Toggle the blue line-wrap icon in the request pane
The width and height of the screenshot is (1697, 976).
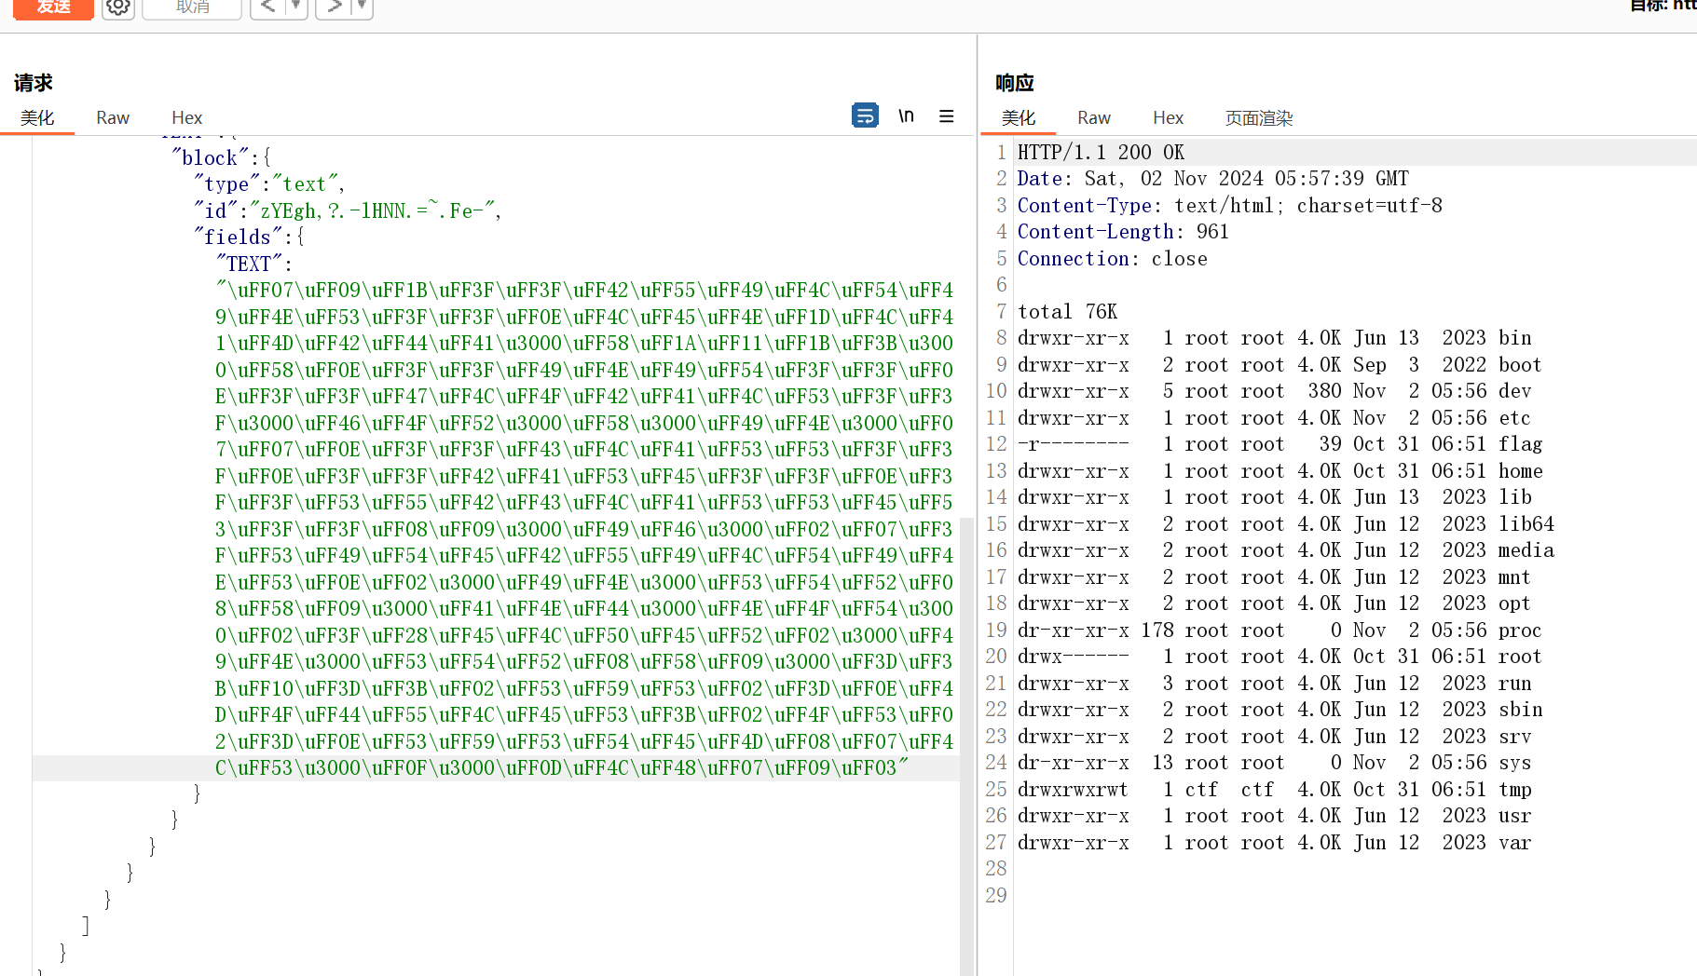(x=865, y=115)
